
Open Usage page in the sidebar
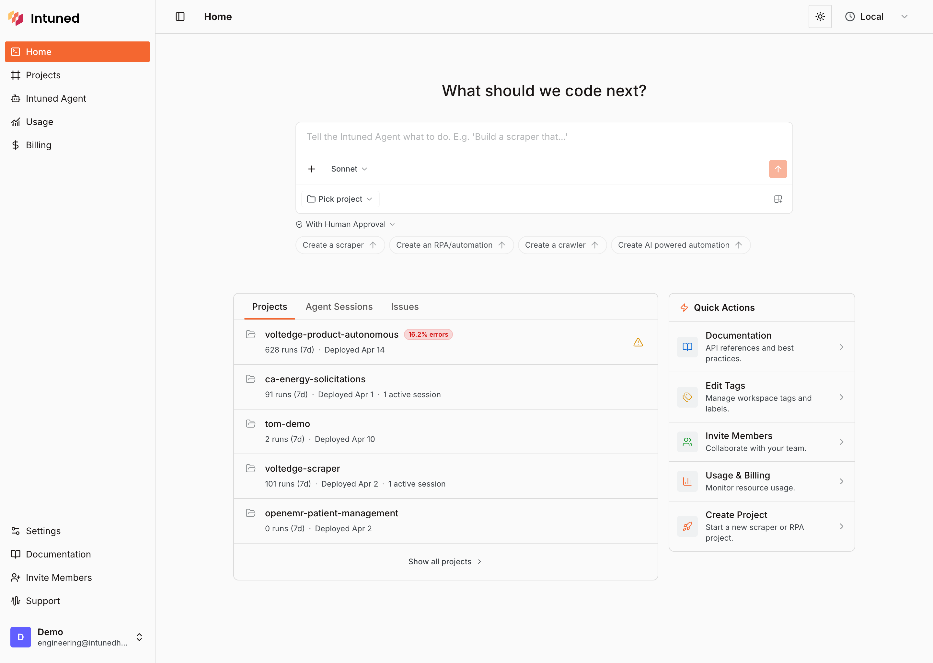pos(39,122)
